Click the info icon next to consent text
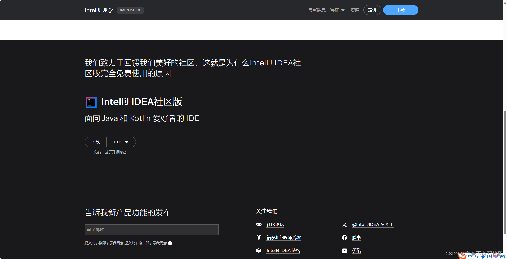 (x=170, y=243)
